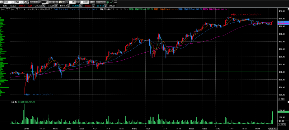Open the checklist settings icon beside search

point(28,2)
